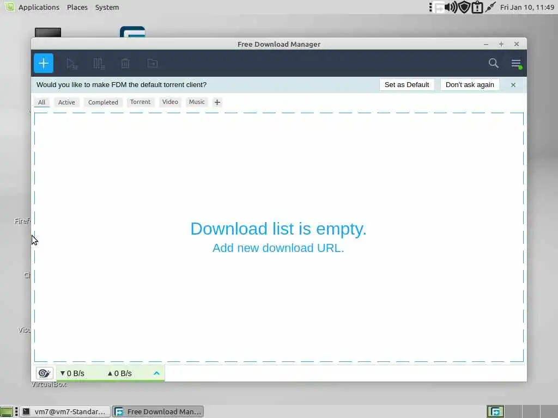Click the download speed 0 B/s indicator
Screen dimensions: 558x418
(72, 373)
